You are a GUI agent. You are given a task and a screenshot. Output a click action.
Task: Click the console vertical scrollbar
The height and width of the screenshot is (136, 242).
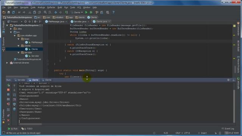(234, 107)
